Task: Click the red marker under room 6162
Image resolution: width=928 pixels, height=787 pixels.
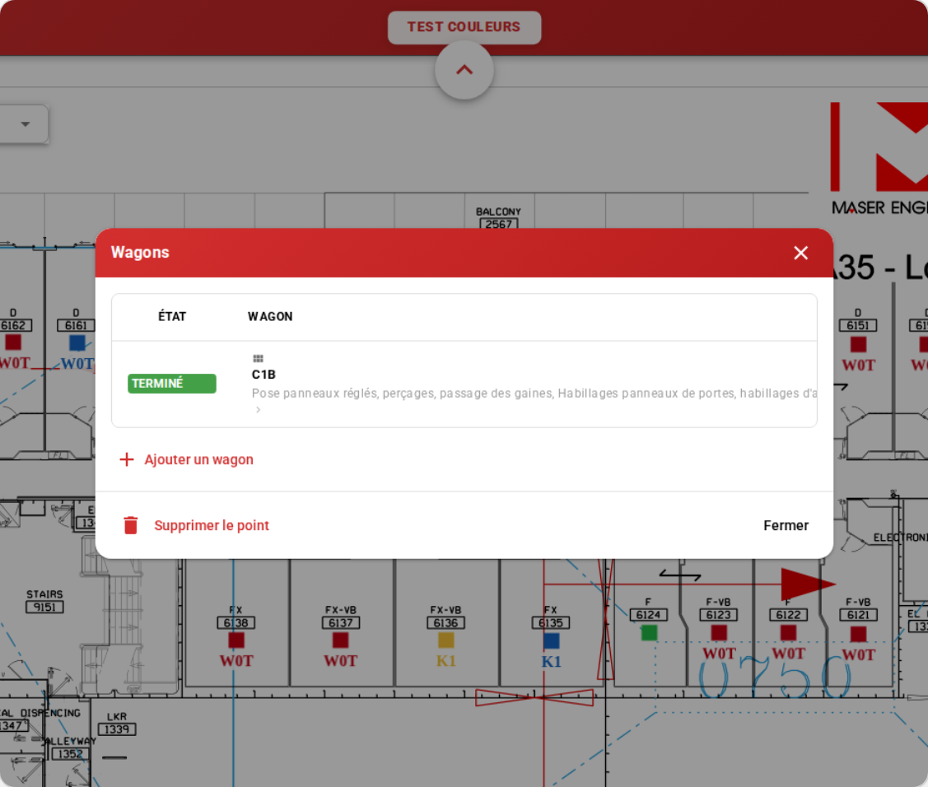Action: tap(13, 342)
